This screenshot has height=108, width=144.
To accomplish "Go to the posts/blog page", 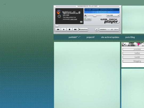I will (130, 37).
